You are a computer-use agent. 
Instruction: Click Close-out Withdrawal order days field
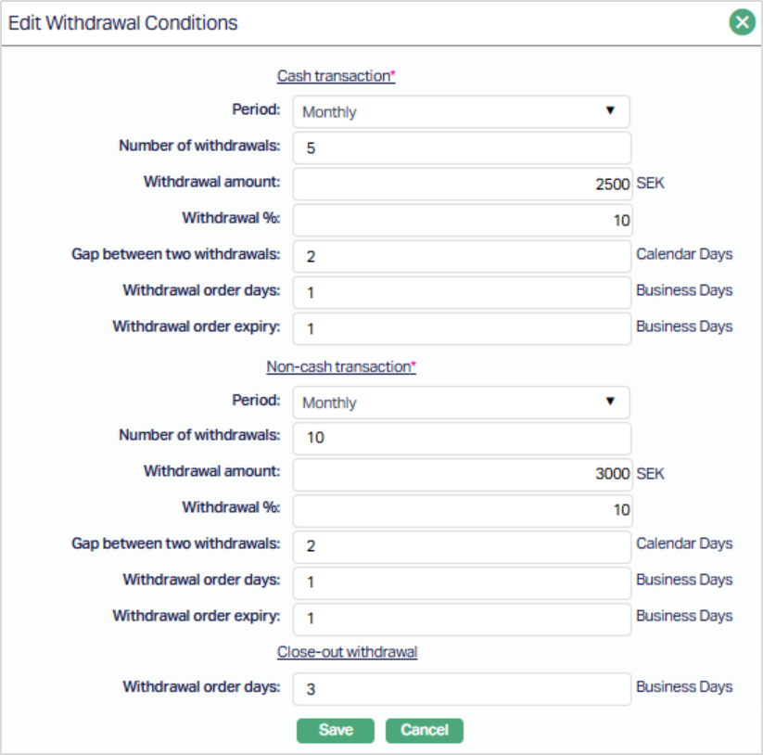point(461,689)
